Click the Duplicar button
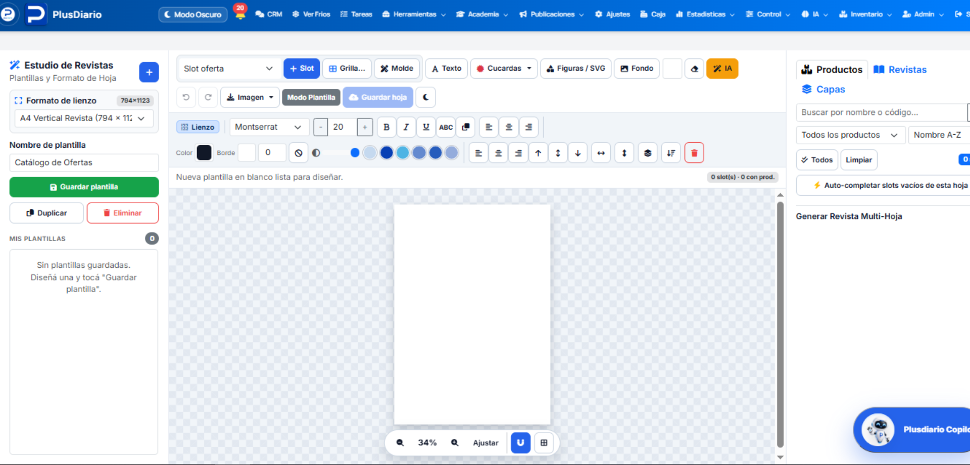This screenshot has height=465, width=970. [46, 213]
